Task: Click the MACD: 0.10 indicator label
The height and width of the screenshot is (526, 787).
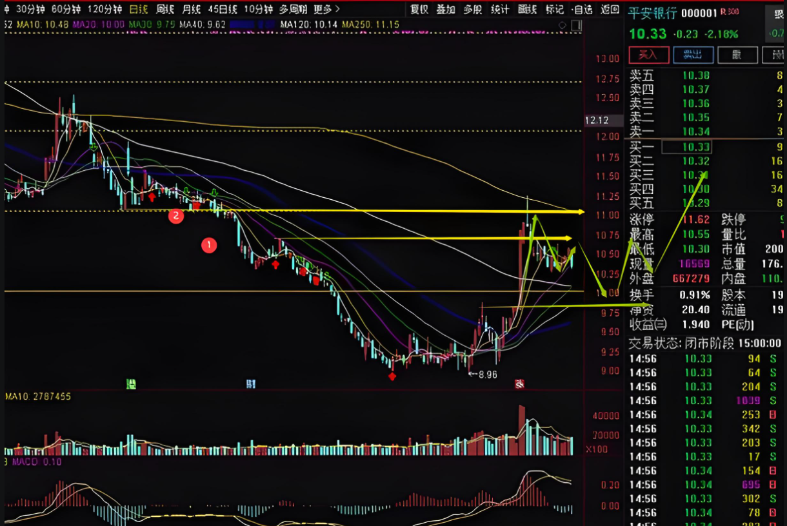Action: [x=36, y=462]
